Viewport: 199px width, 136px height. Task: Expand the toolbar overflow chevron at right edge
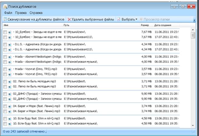click(x=194, y=20)
